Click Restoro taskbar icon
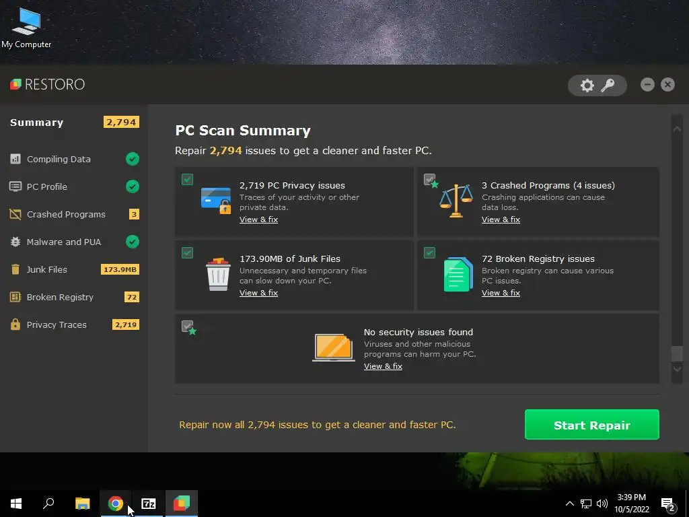Viewport: 689px width, 517px height. (x=182, y=504)
